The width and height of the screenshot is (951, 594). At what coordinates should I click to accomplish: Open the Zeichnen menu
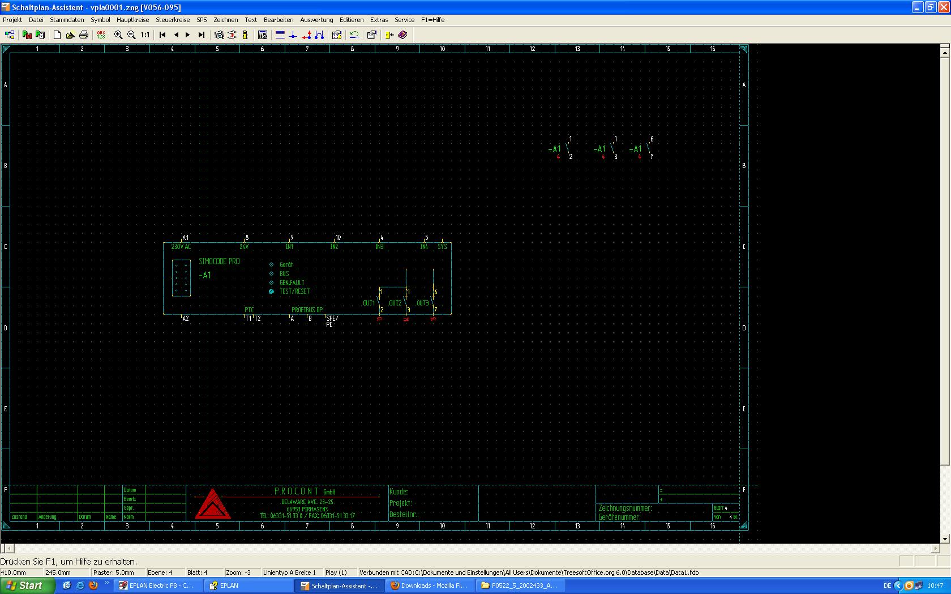(x=226, y=20)
